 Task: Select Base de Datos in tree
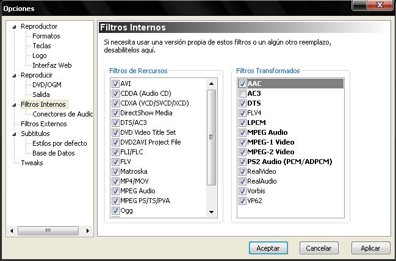[54, 153]
